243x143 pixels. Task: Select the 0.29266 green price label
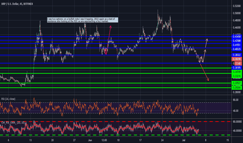click(x=237, y=88)
